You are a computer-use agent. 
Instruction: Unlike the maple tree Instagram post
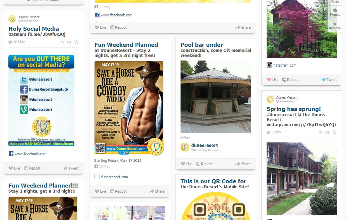coord(273,80)
